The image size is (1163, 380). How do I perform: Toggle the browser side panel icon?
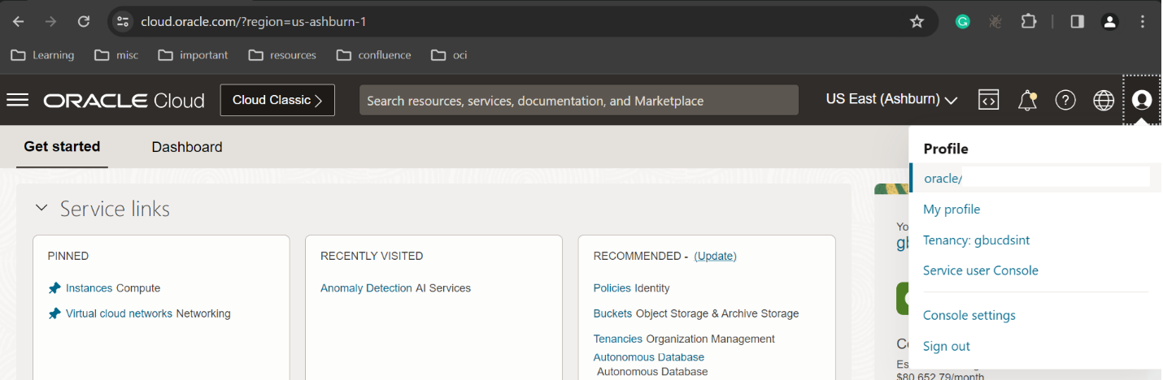[x=1077, y=22]
